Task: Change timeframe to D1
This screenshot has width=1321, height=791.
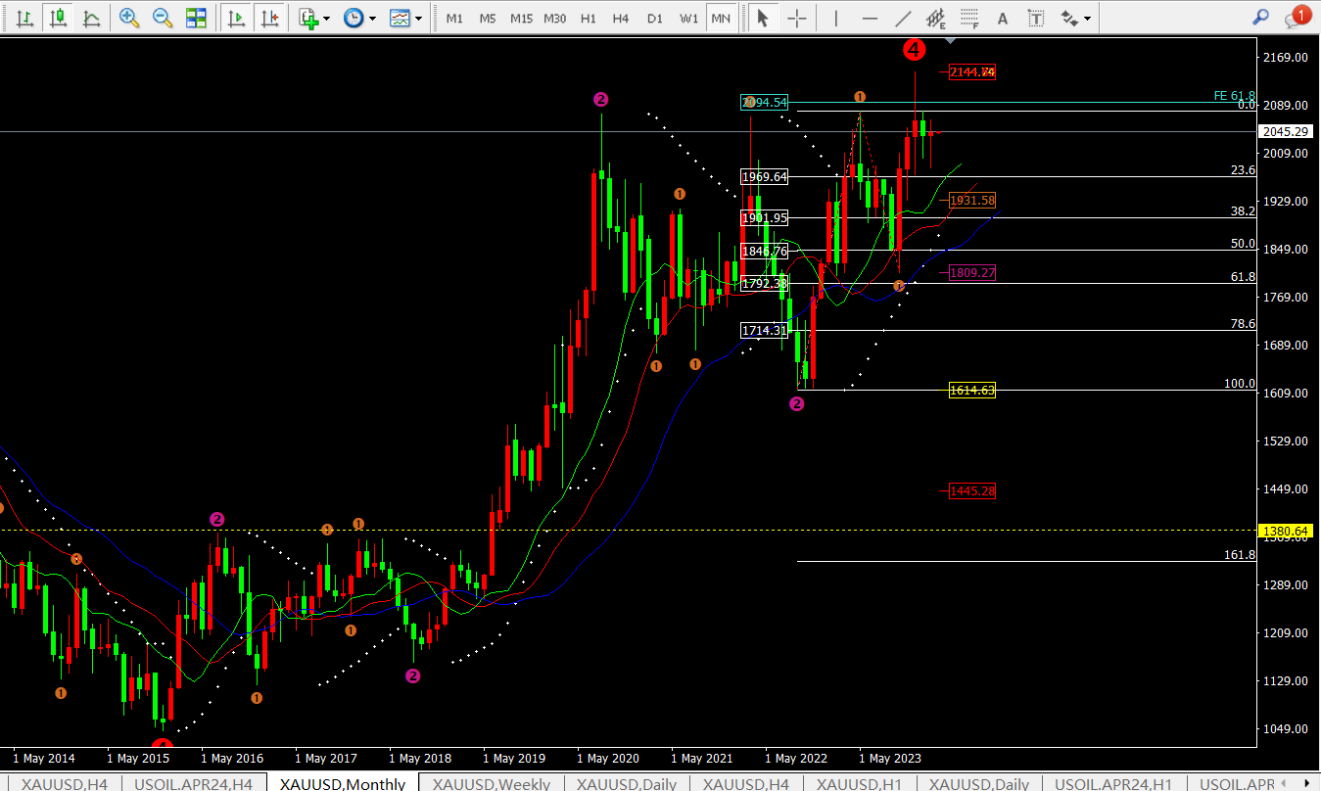Action: tap(655, 18)
